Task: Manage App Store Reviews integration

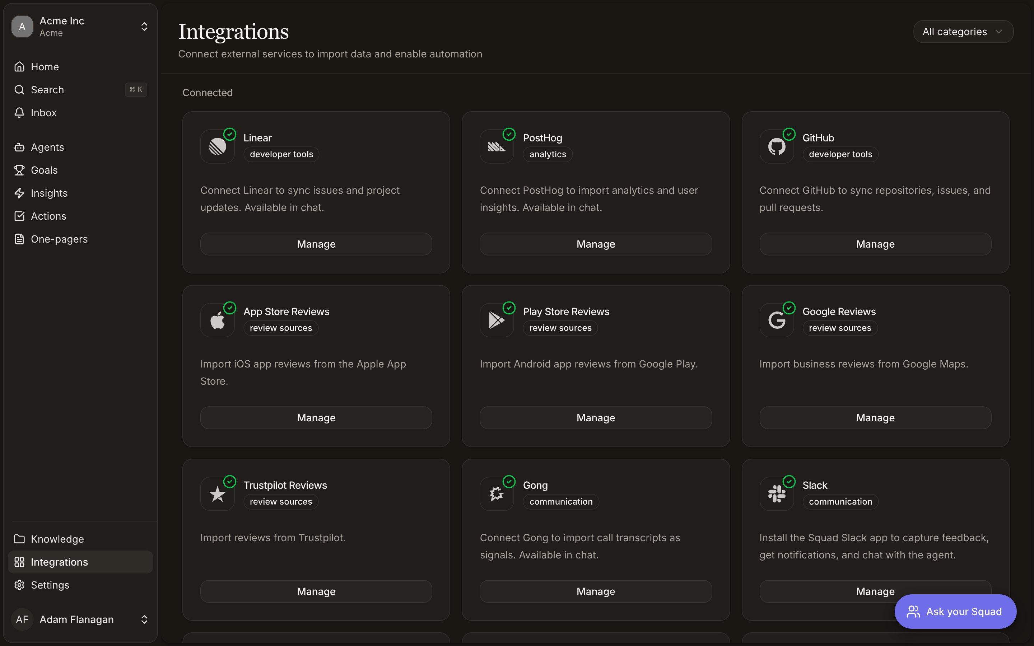Action: tap(316, 418)
